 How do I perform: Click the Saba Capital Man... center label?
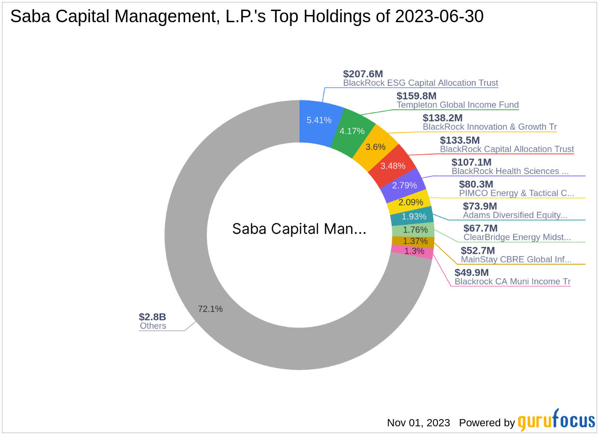tap(299, 229)
